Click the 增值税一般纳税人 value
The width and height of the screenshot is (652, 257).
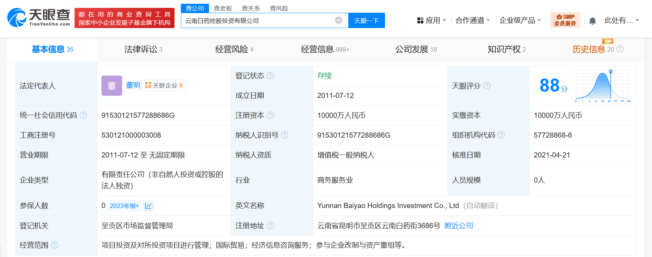tap(346, 155)
